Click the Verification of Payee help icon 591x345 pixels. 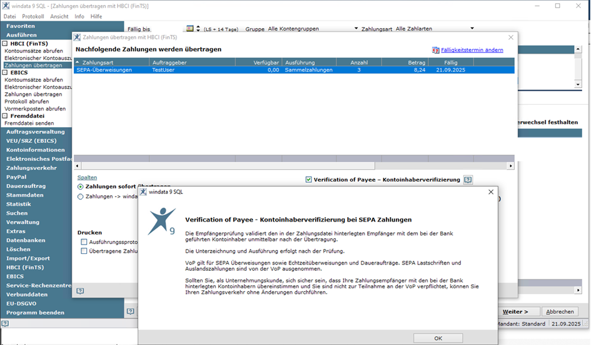(x=468, y=180)
